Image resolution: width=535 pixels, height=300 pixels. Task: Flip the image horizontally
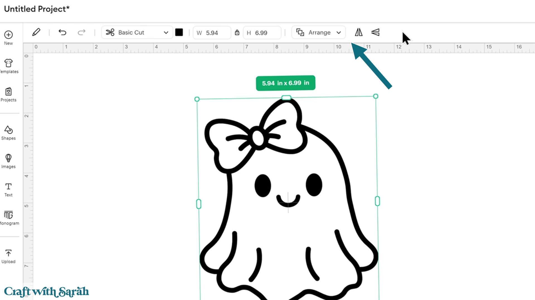359,32
